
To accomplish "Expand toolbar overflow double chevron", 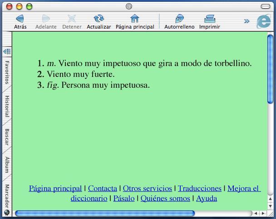I will [x=246, y=21].
